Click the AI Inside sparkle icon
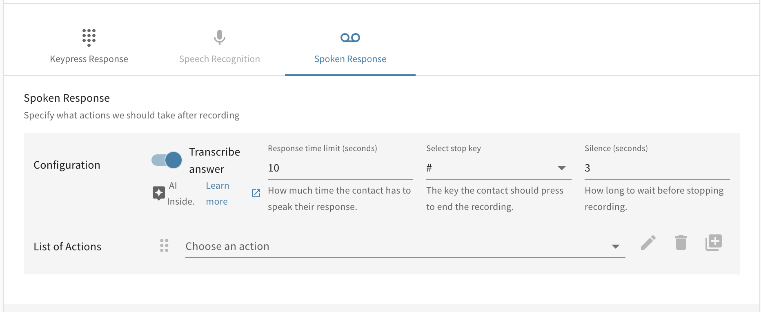 click(x=158, y=193)
